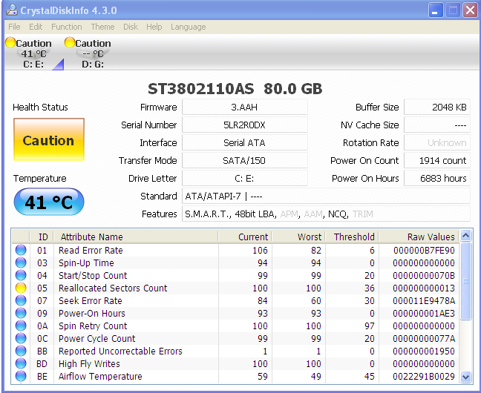The width and height of the screenshot is (481, 393).
Task: Click the Current column header
Action: click(x=245, y=237)
